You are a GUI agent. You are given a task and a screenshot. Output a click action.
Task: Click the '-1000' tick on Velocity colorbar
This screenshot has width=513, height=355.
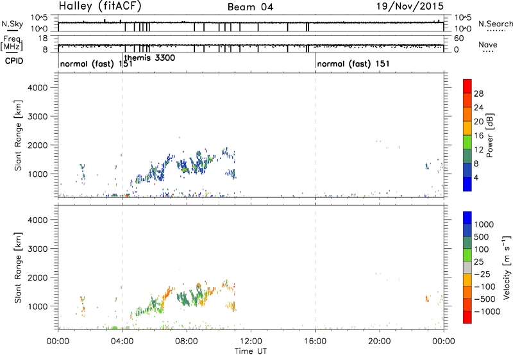pyautogui.click(x=487, y=311)
